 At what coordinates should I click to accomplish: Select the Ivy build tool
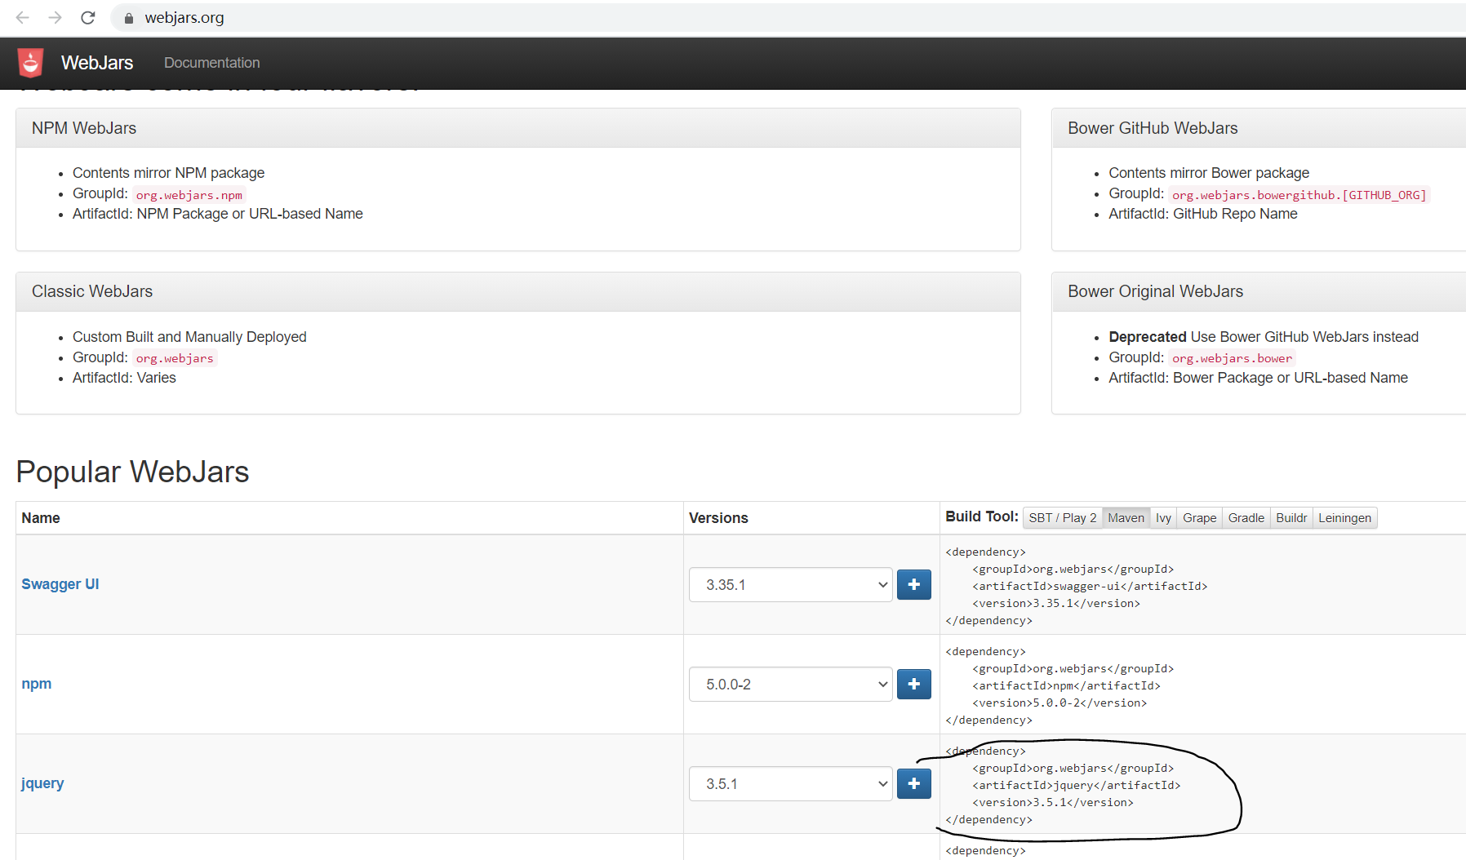point(1163,518)
